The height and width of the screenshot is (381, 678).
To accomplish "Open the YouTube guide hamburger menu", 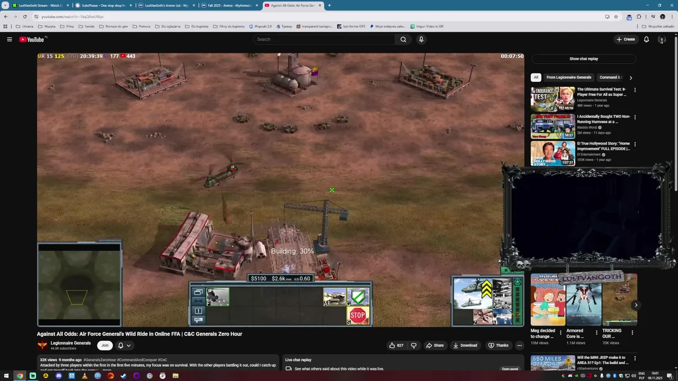I will pyautogui.click(x=10, y=39).
